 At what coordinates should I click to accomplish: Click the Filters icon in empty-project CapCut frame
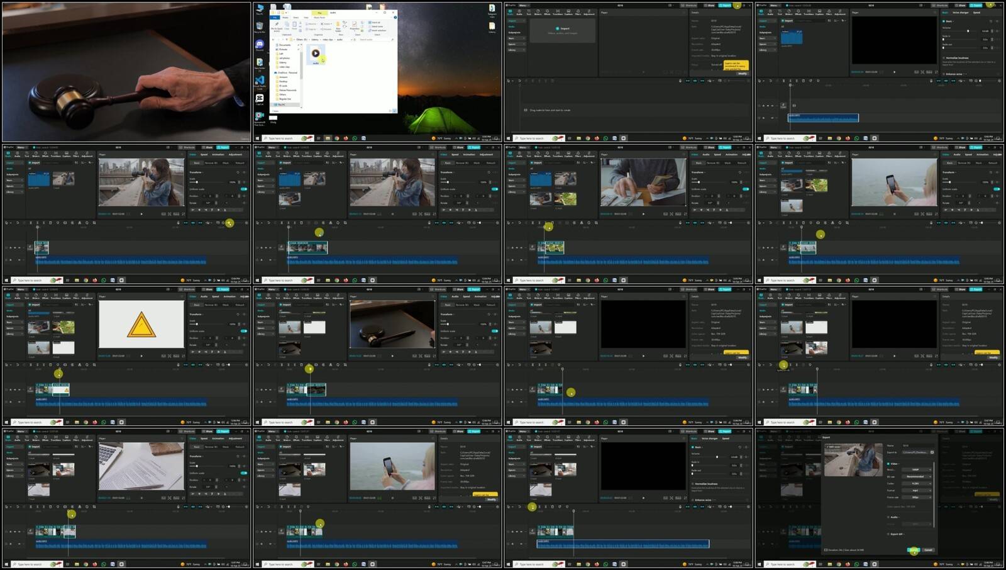click(x=578, y=12)
